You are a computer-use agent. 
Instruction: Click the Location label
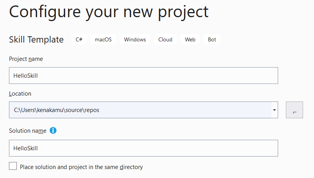(x=20, y=94)
